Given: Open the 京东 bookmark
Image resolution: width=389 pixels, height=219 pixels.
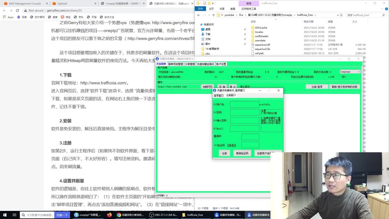Looking at the screenshot, I should pos(79,17).
